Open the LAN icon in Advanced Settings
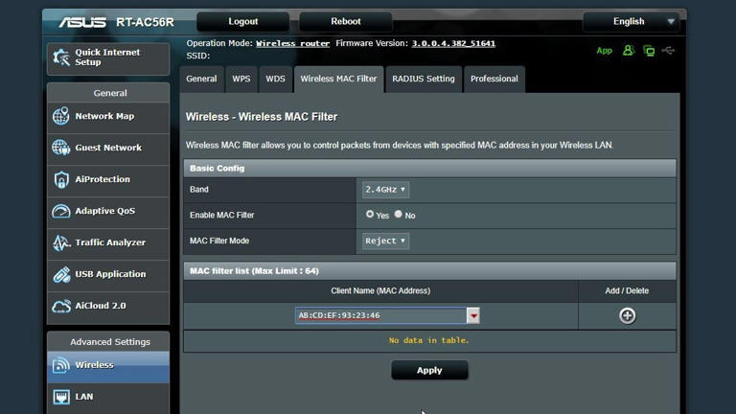This screenshot has height=414, width=736. point(61,397)
